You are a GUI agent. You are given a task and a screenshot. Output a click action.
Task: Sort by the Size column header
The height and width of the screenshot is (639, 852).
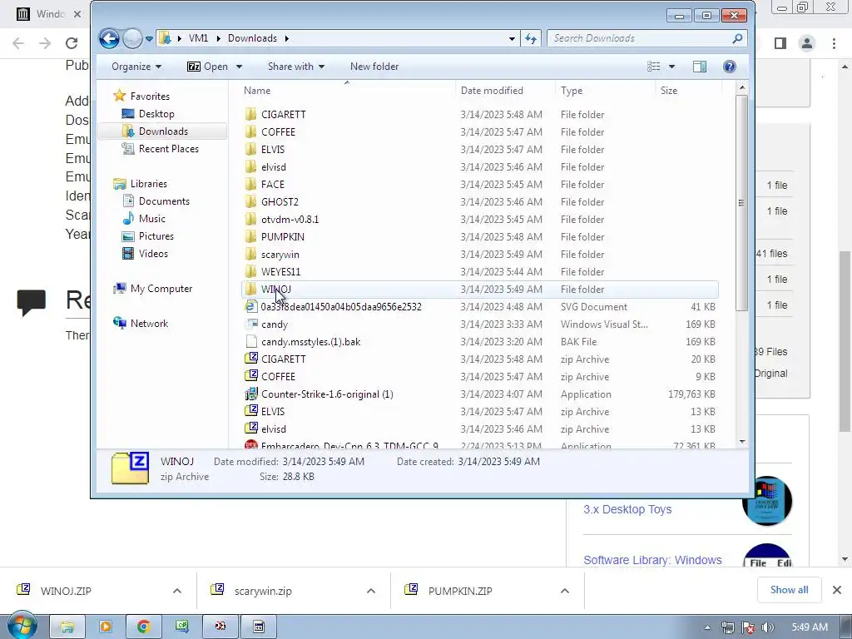coord(688,91)
